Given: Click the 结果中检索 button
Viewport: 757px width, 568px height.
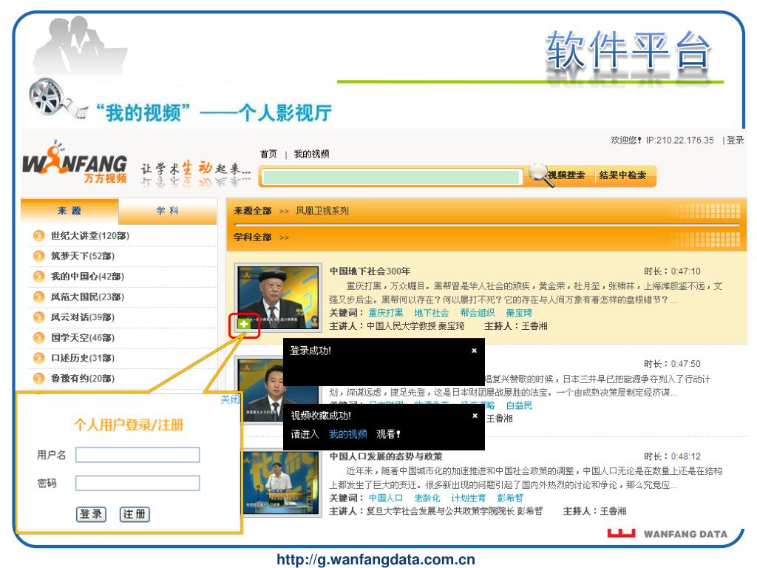Looking at the screenshot, I should pos(622,175).
